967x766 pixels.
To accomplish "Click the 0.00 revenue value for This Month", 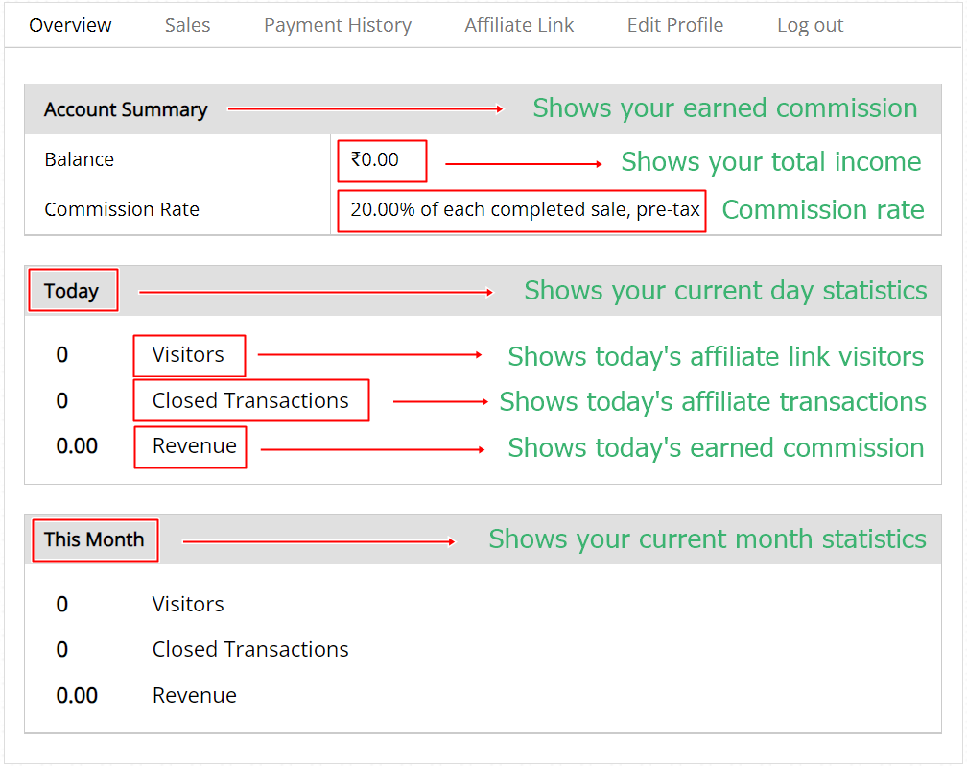I will click(x=77, y=695).
